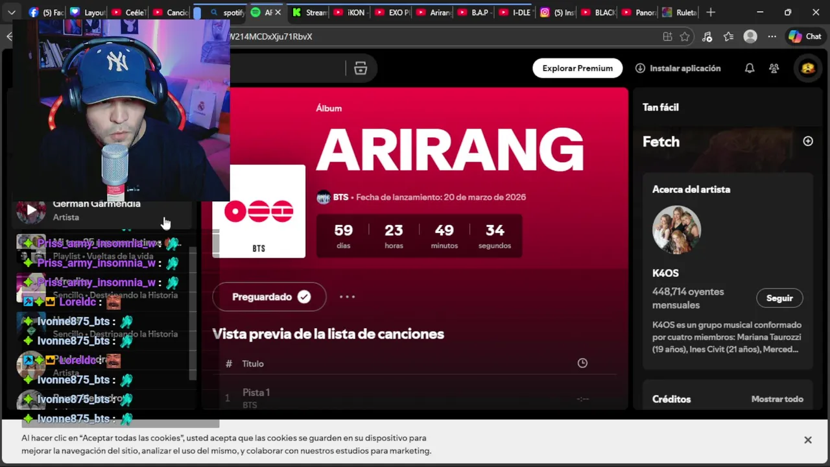Open the favorites list icon in toolbar
Image resolution: width=830 pixels, height=467 pixels.
tap(728, 37)
